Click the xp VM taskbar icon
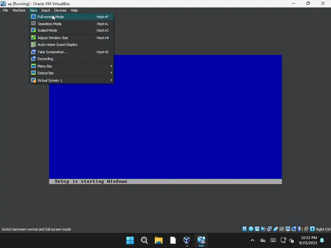331x248 pixels. tap(201, 240)
